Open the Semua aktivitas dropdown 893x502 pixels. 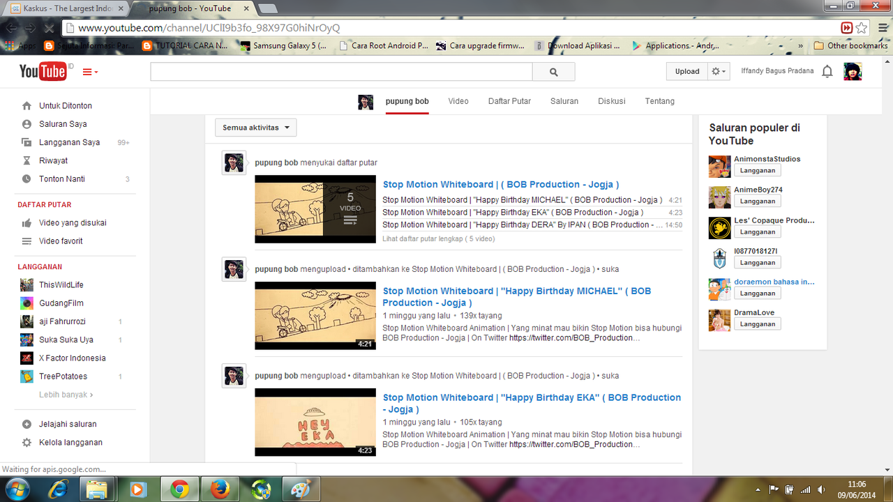coord(255,128)
